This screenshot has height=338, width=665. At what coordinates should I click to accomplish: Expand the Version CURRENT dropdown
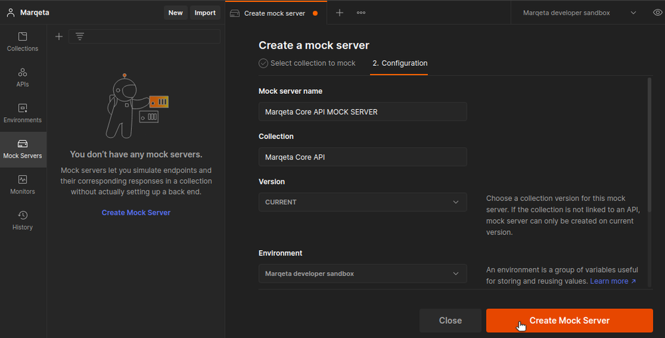point(363,202)
